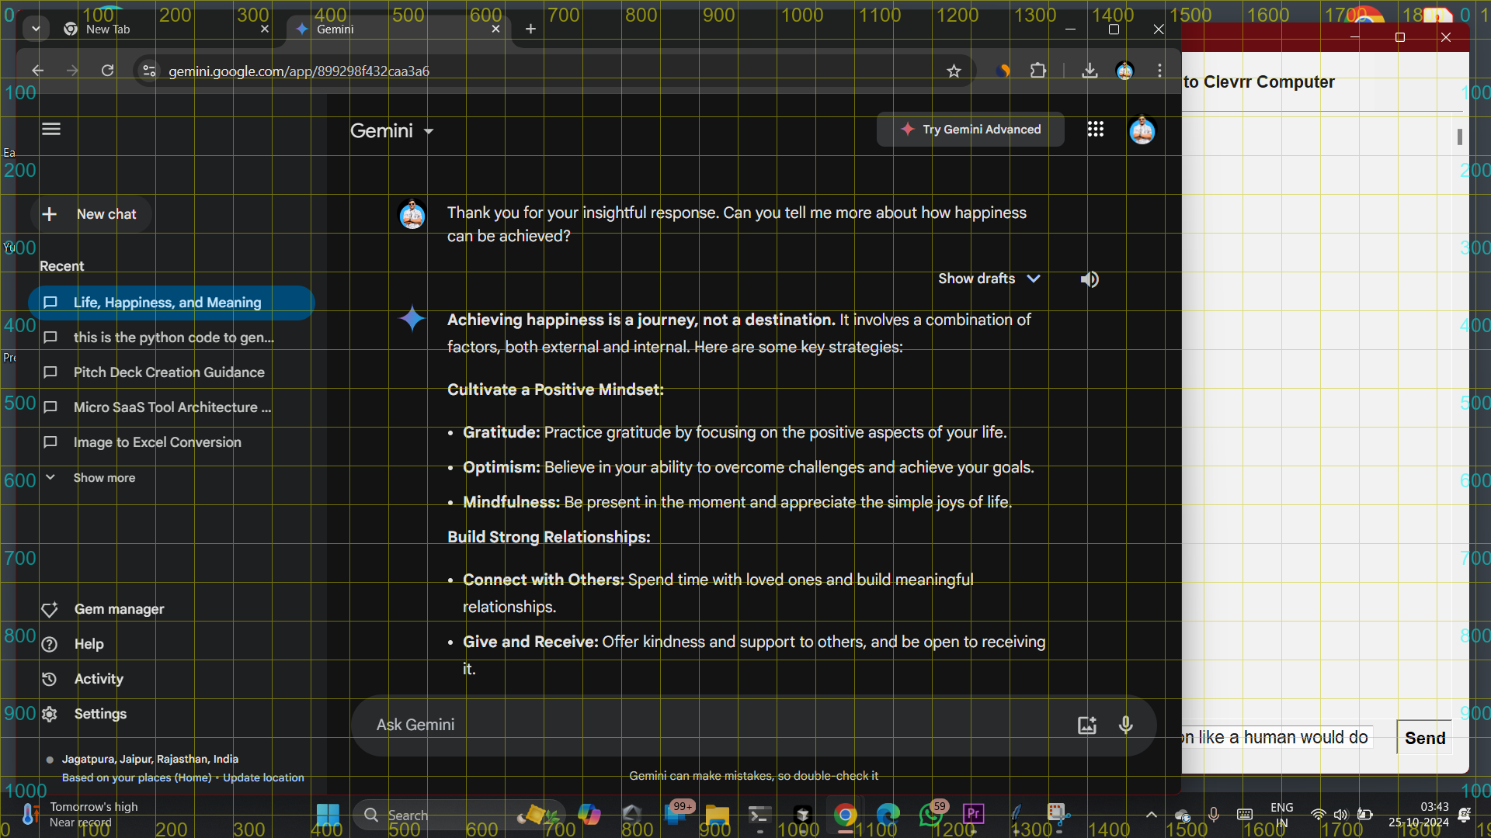Open the Activity history
This screenshot has height=838, width=1491.
click(x=99, y=679)
